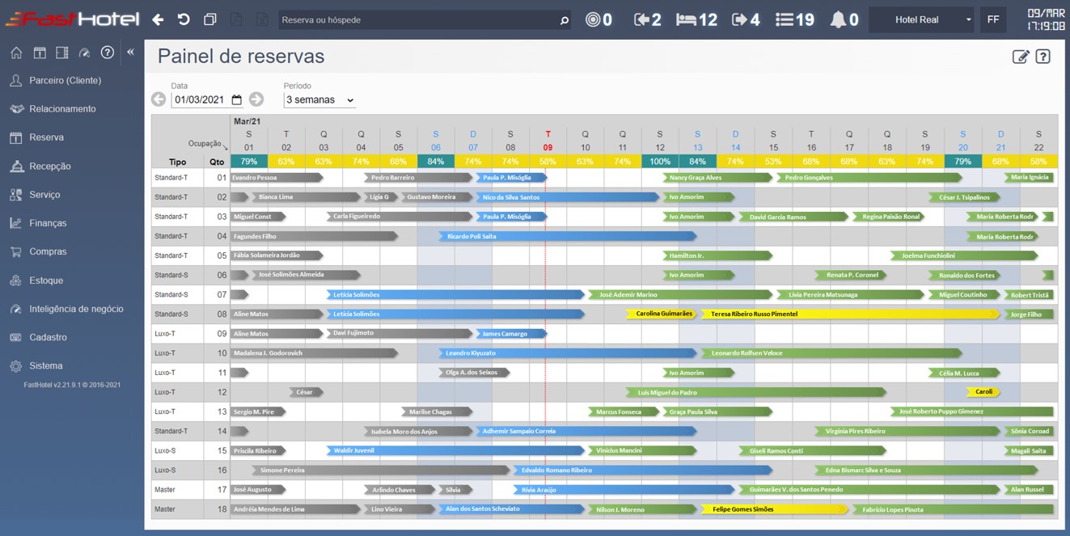Screen dimensions: 1070x536
Task: Focus the 'Reserva ou hóspede' search field
Action: (418, 20)
